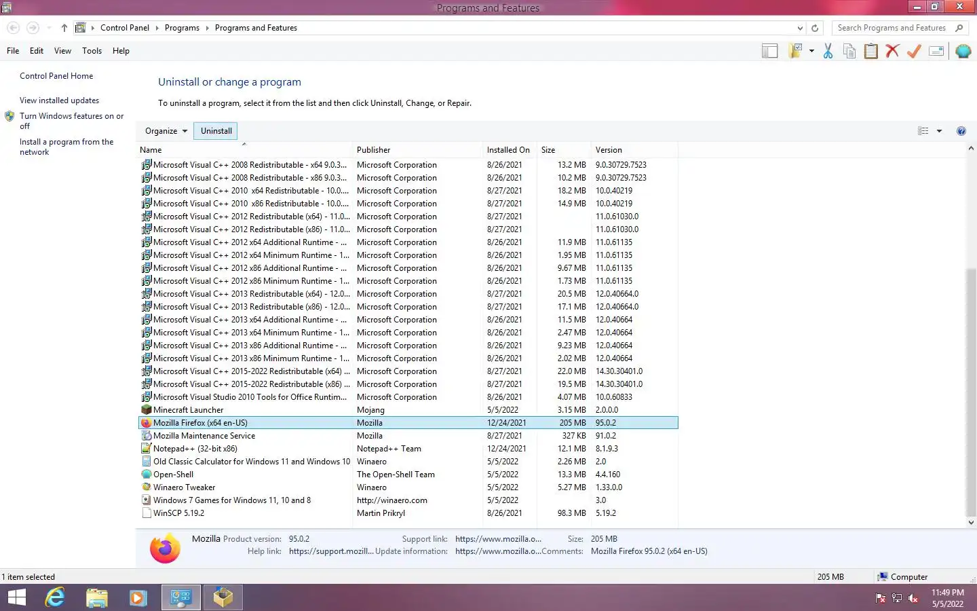
Task: Select the Open-Shell program entry
Action: [x=408, y=475]
